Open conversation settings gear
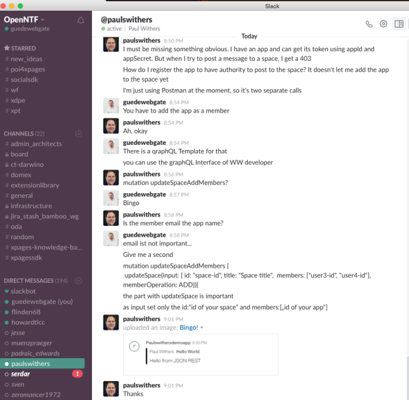The width and height of the screenshot is (409, 400). click(x=383, y=24)
